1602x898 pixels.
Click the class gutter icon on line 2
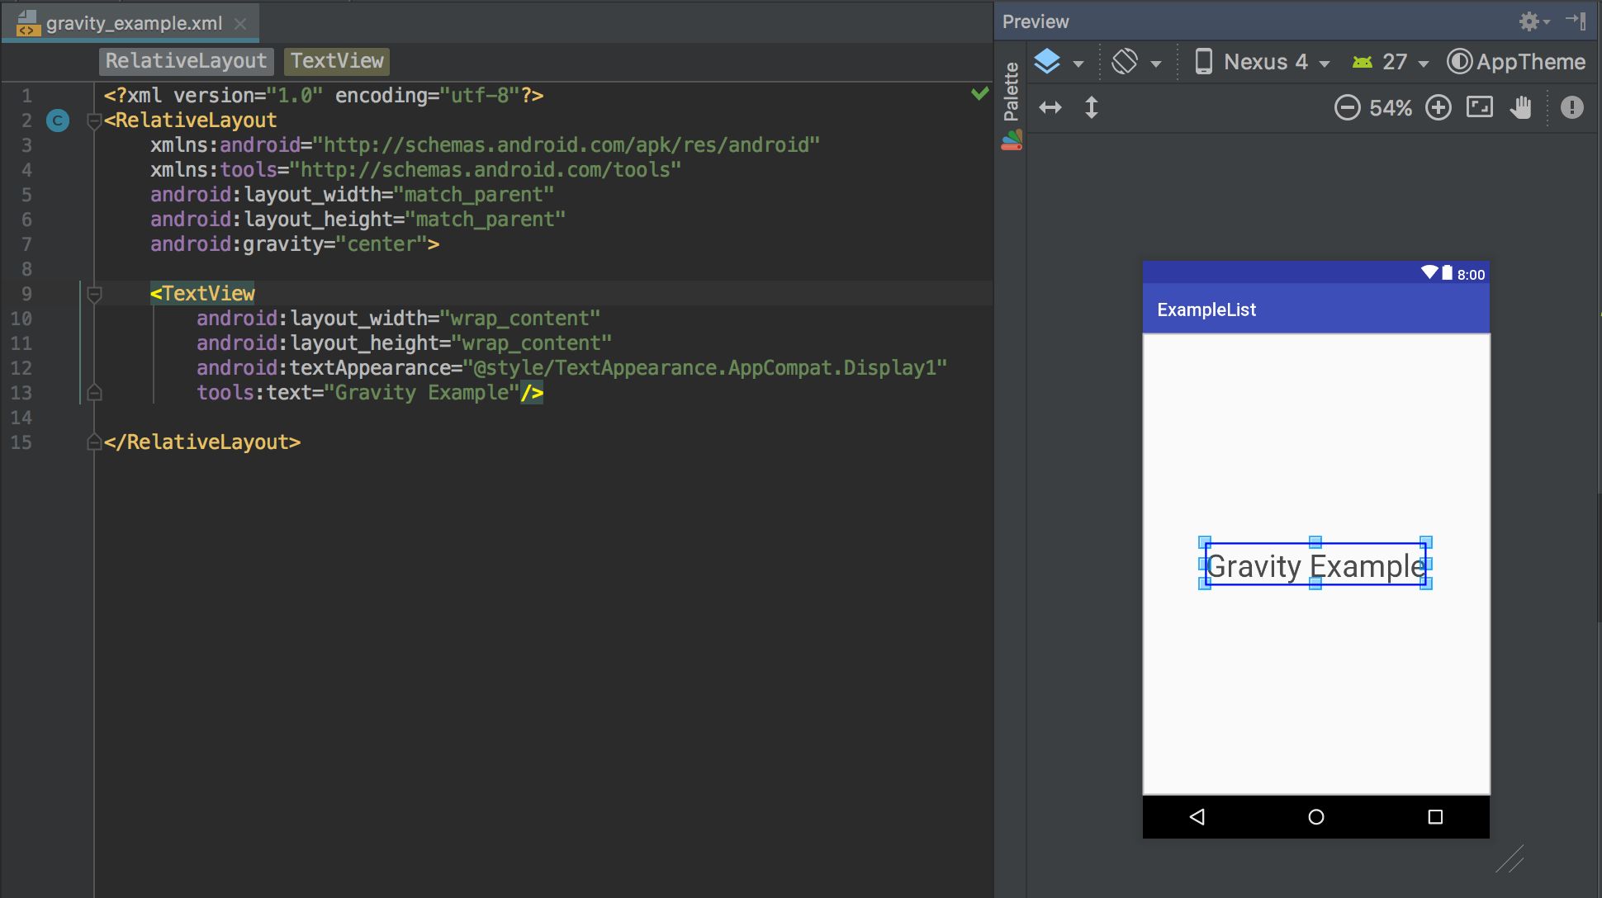click(x=58, y=121)
